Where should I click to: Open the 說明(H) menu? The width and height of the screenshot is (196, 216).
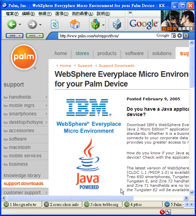(103, 14)
